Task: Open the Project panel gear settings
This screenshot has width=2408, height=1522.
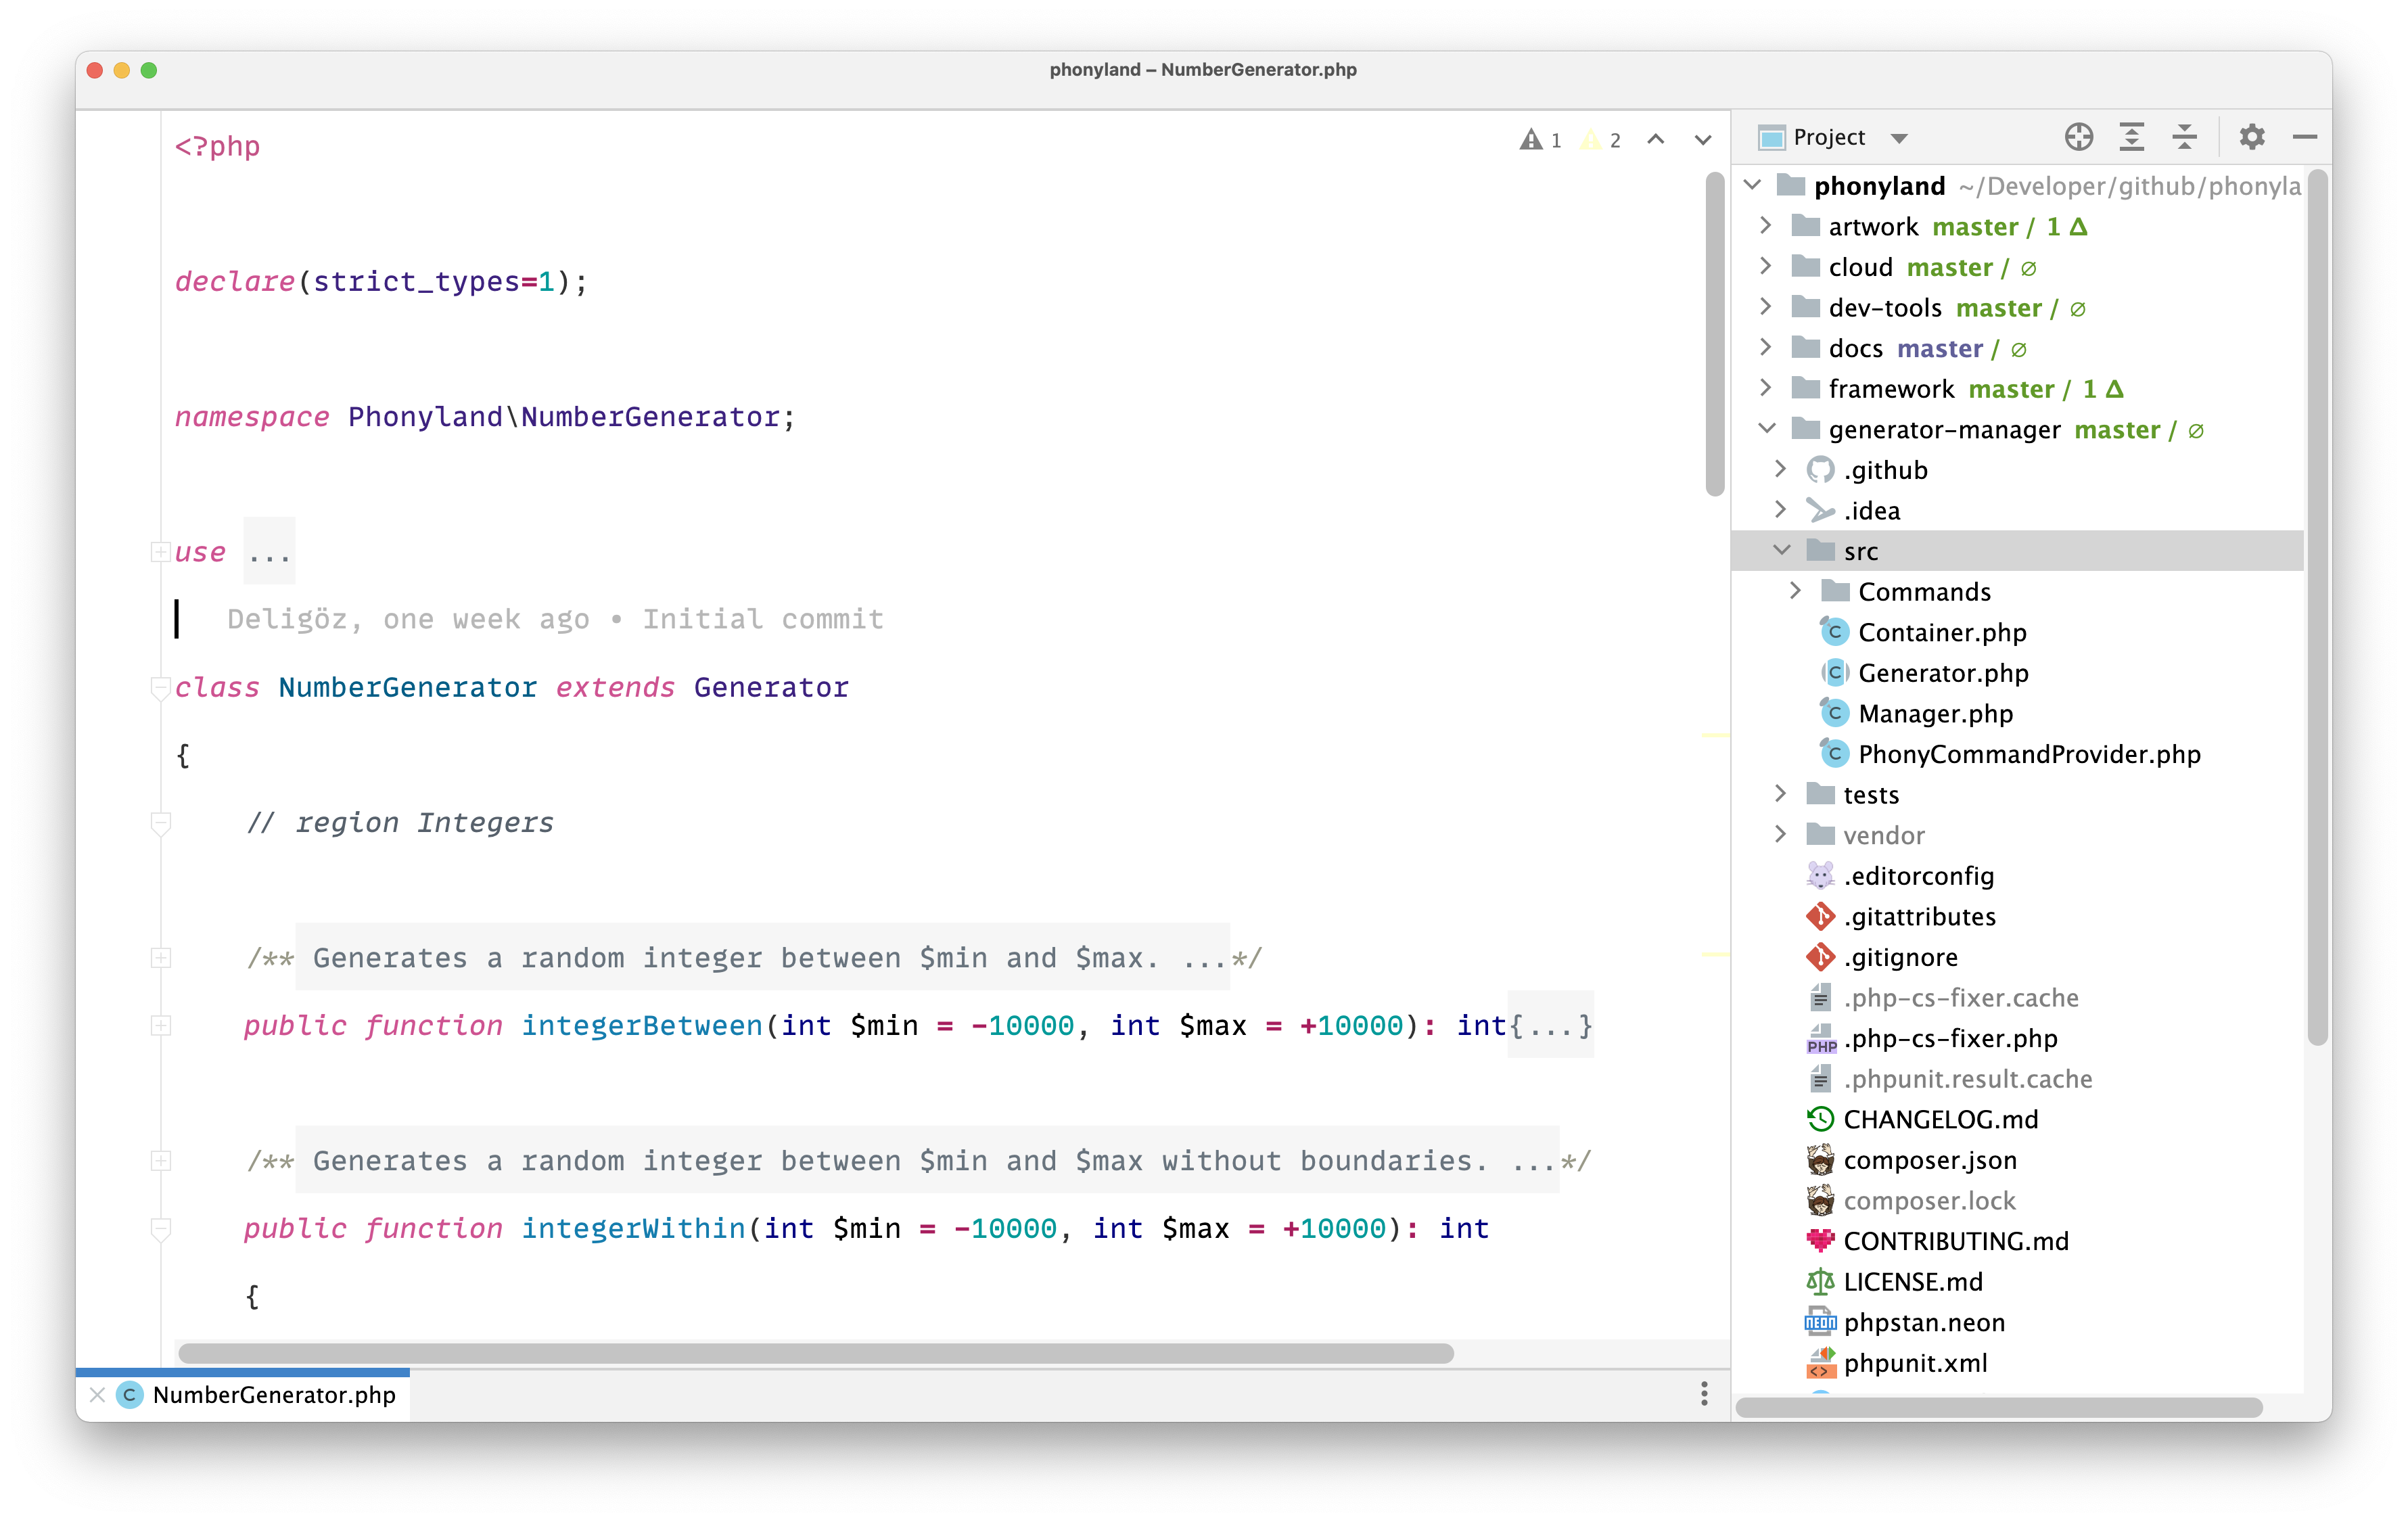Action: point(2251,137)
